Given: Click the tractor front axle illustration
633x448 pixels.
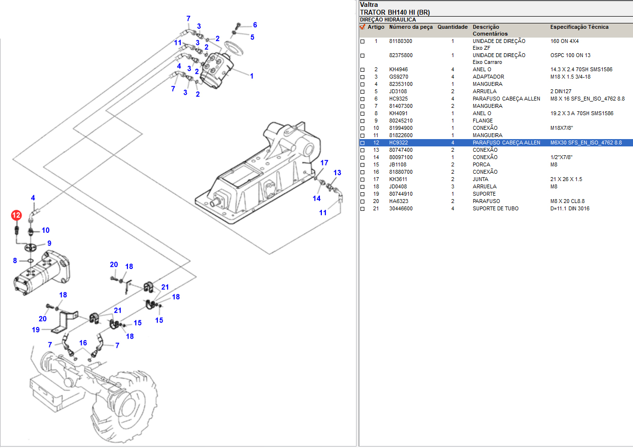Looking at the screenshot, I should point(88,386).
